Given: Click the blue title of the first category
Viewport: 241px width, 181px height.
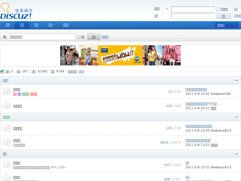Looking at the screenshot, I should pos(6,81).
